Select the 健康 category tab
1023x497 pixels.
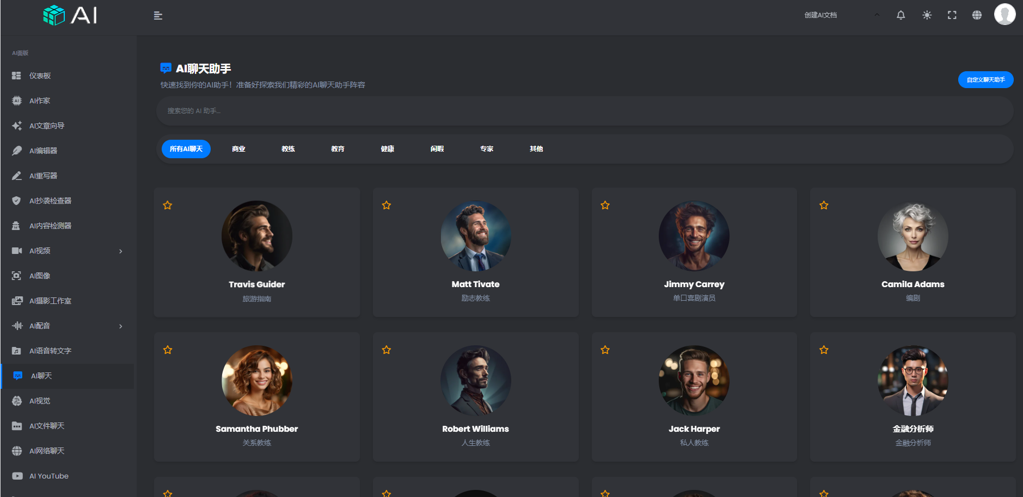387,149
